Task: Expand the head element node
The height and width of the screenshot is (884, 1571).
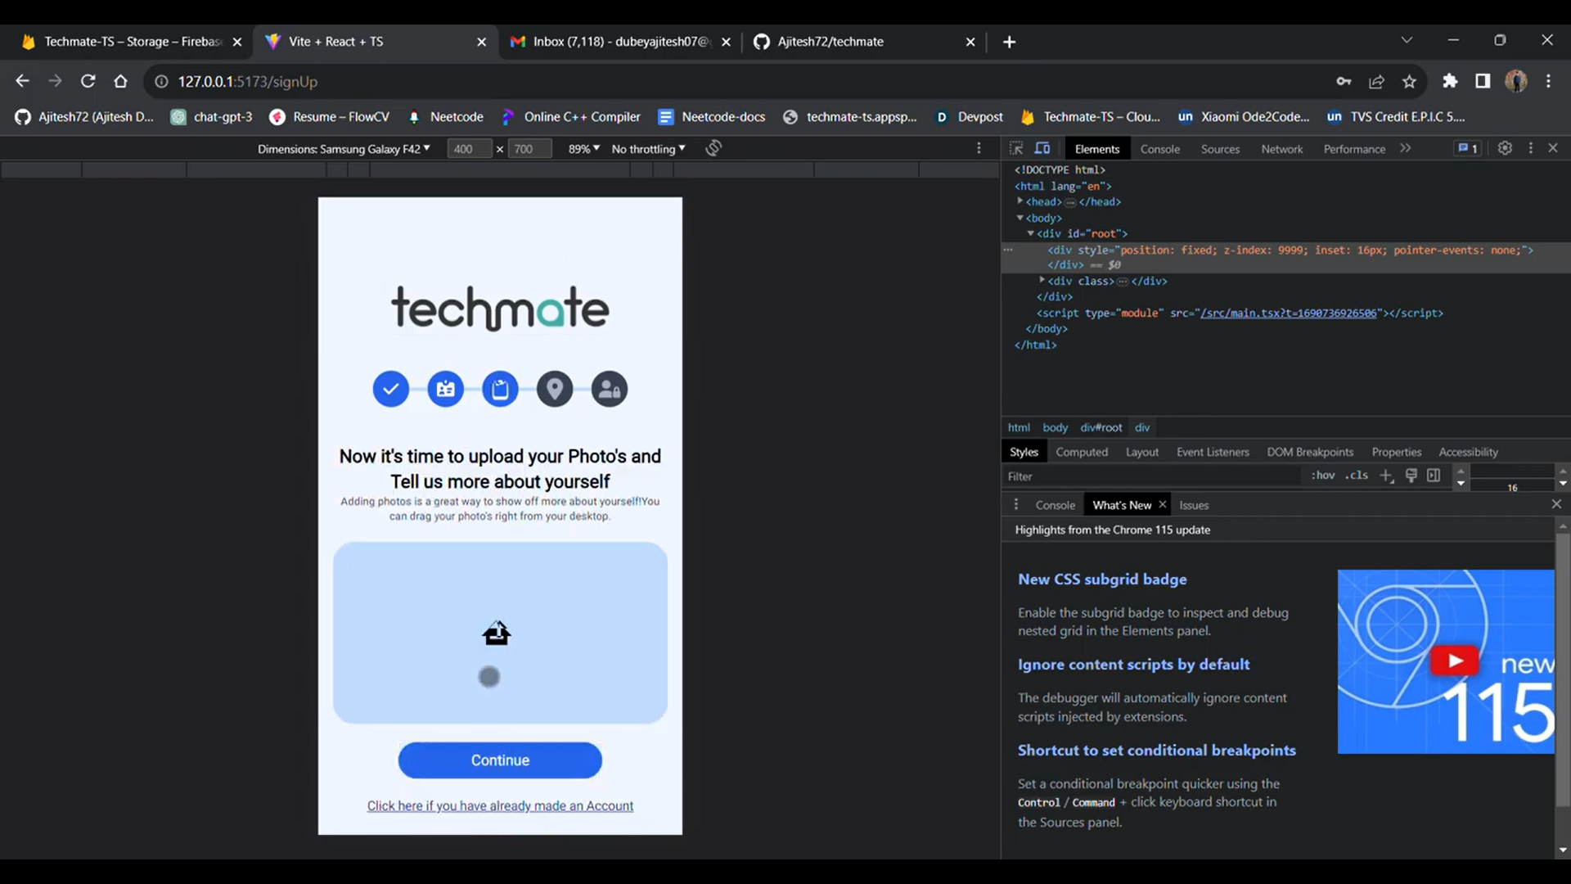Action: coord(1020,201)
